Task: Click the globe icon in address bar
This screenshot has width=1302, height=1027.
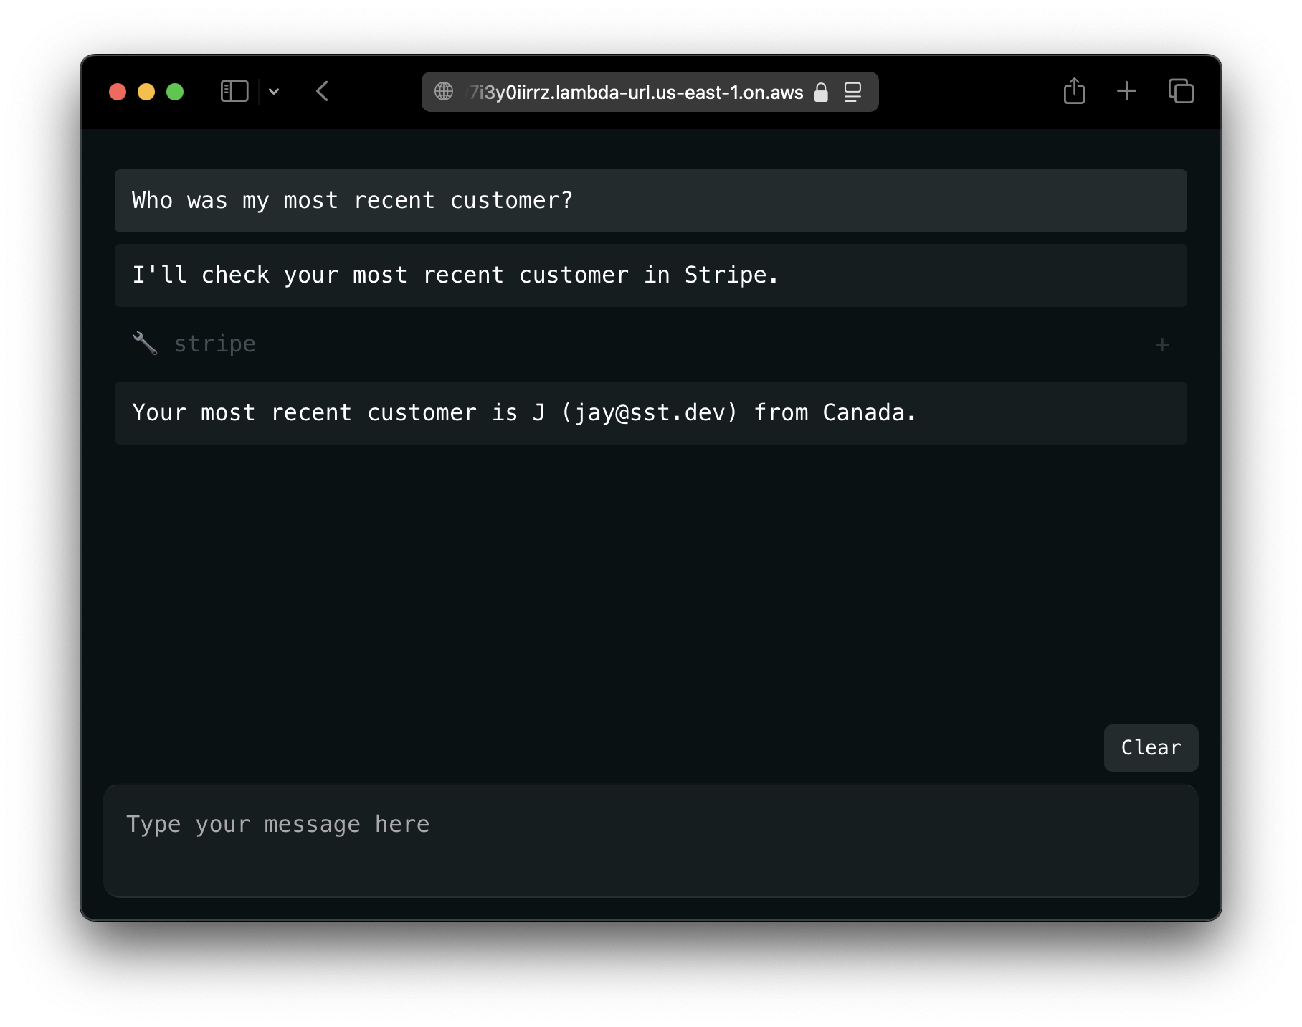Action: pos(444,92)
